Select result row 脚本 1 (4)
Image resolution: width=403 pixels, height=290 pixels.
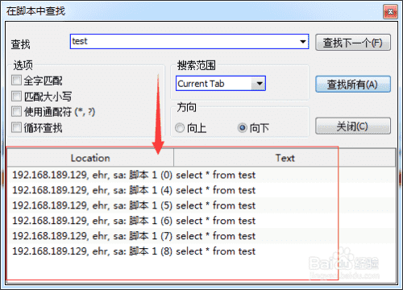click(x=201, y=190)
